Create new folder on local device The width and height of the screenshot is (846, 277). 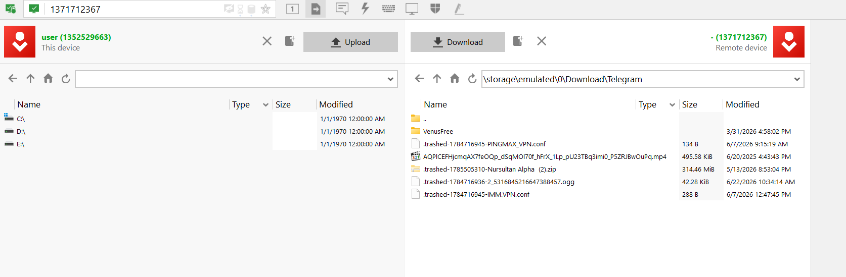(290, 41)
